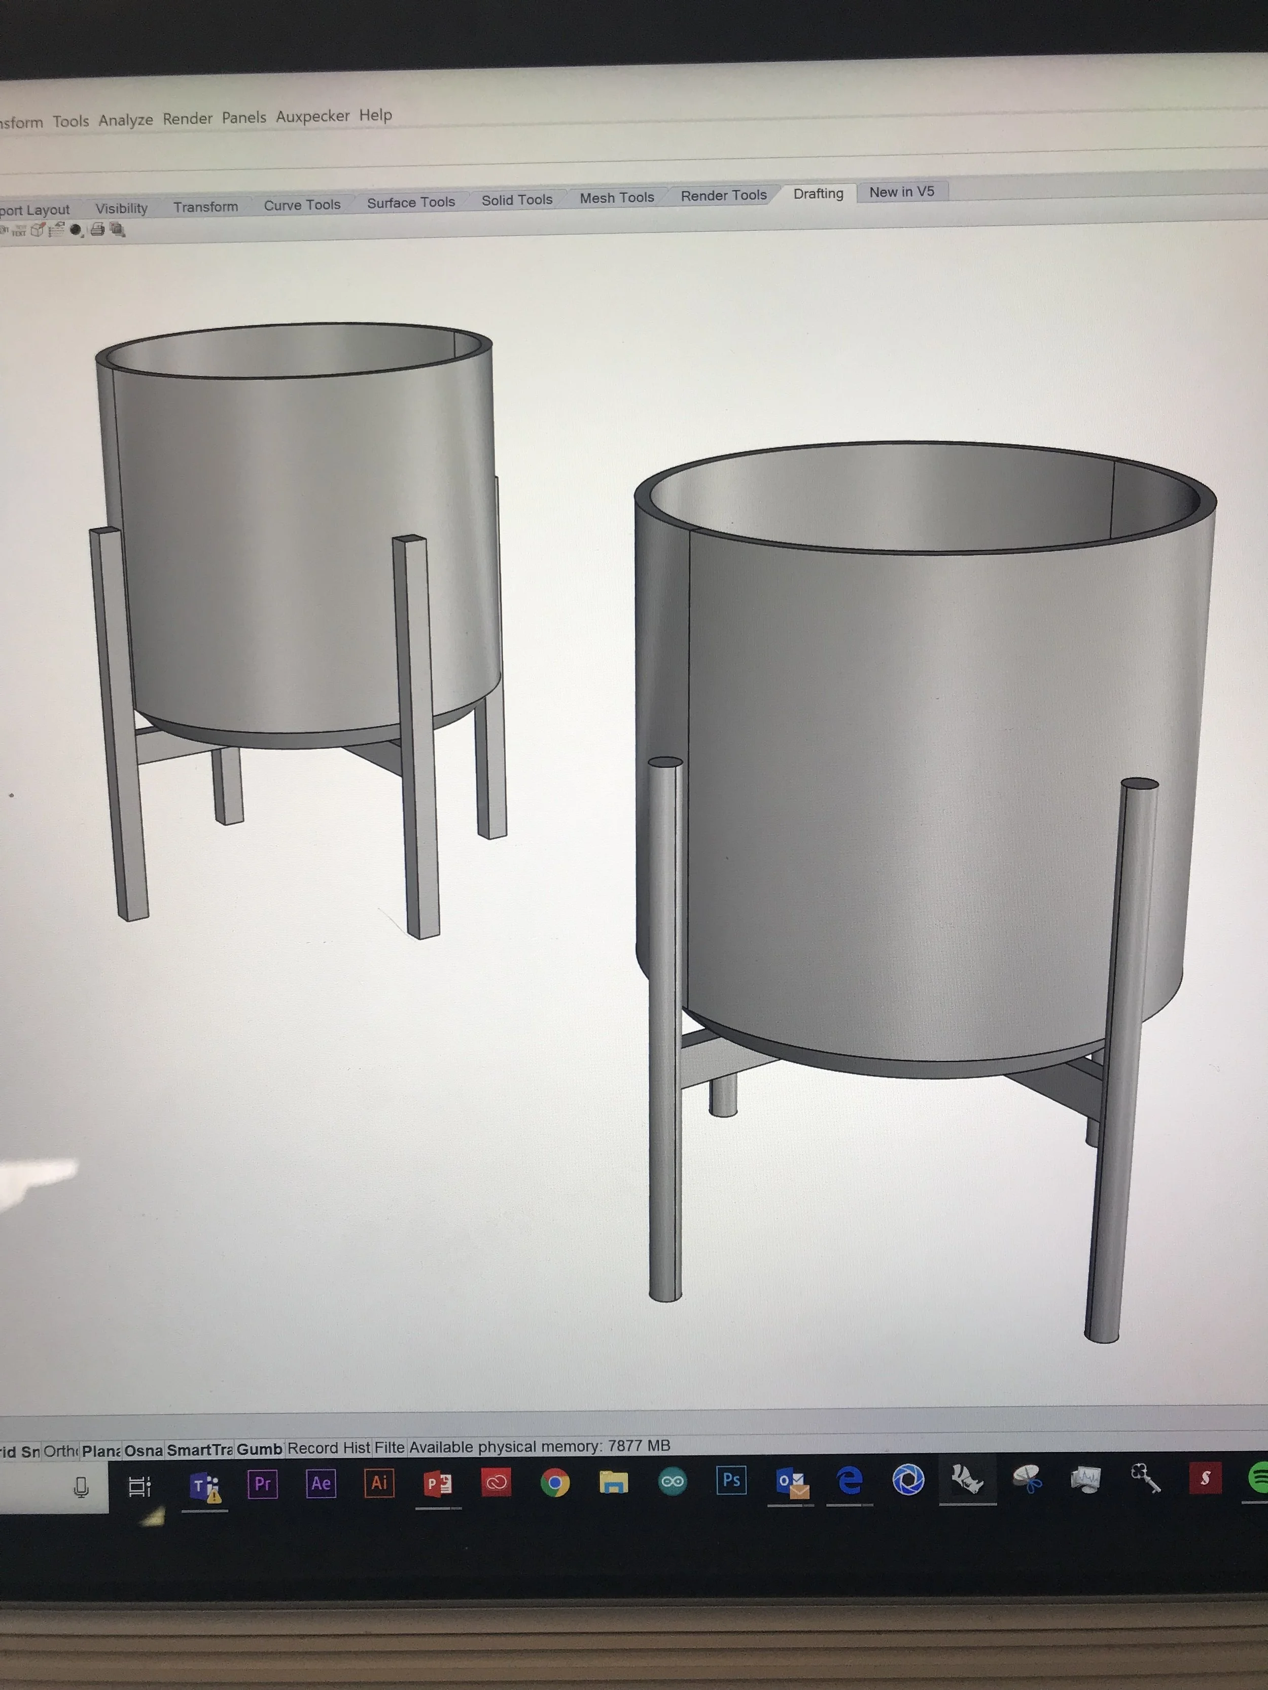The height and width of the screenshot is (1690, 1268).
Task: Open Photoshop from the taskbar
Action: click(x=731, y=1481)
